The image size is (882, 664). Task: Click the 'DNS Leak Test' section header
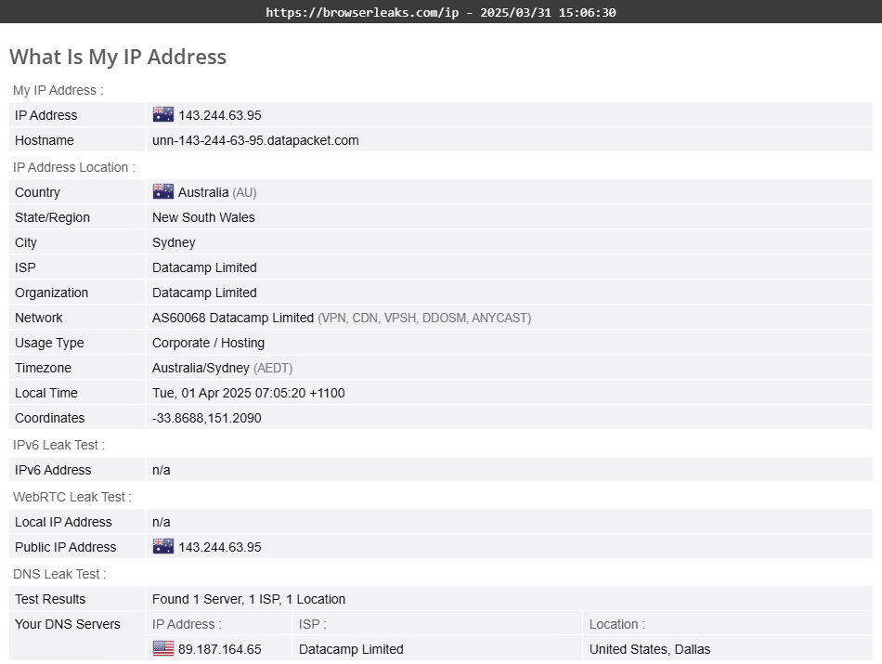click(x=59, y=574)
